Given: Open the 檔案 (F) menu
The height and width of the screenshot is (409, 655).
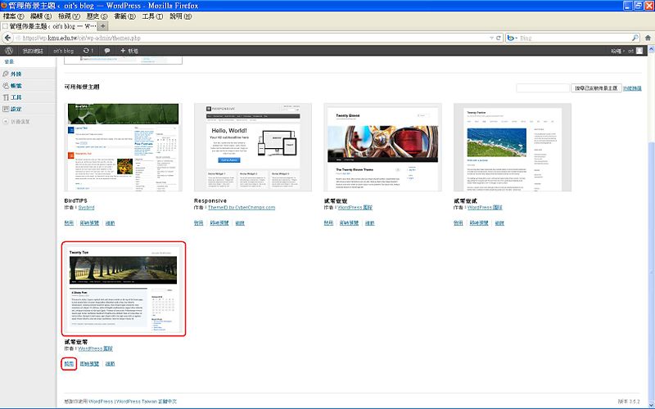Looking at the screenshot, I should pyautogui.click(x=13, y=16).
